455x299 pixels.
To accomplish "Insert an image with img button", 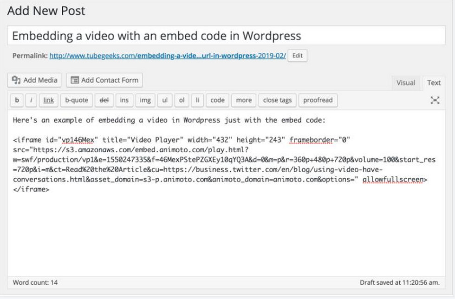I will (145, 100).
